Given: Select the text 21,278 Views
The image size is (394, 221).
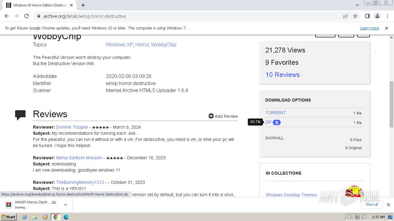Looking at the screenshot, I should (285, 50).
